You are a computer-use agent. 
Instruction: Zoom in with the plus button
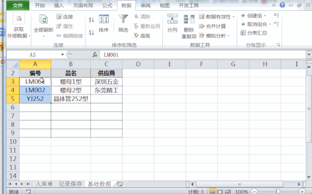[x=302, y=192]
